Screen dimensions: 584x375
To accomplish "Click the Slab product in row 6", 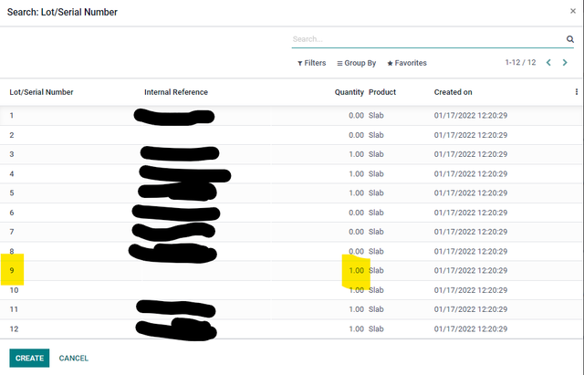I will pos(376,213).
